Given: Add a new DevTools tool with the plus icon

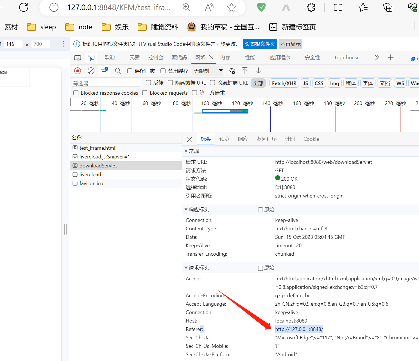Looking at the screenshot, I should click(391, 58).
